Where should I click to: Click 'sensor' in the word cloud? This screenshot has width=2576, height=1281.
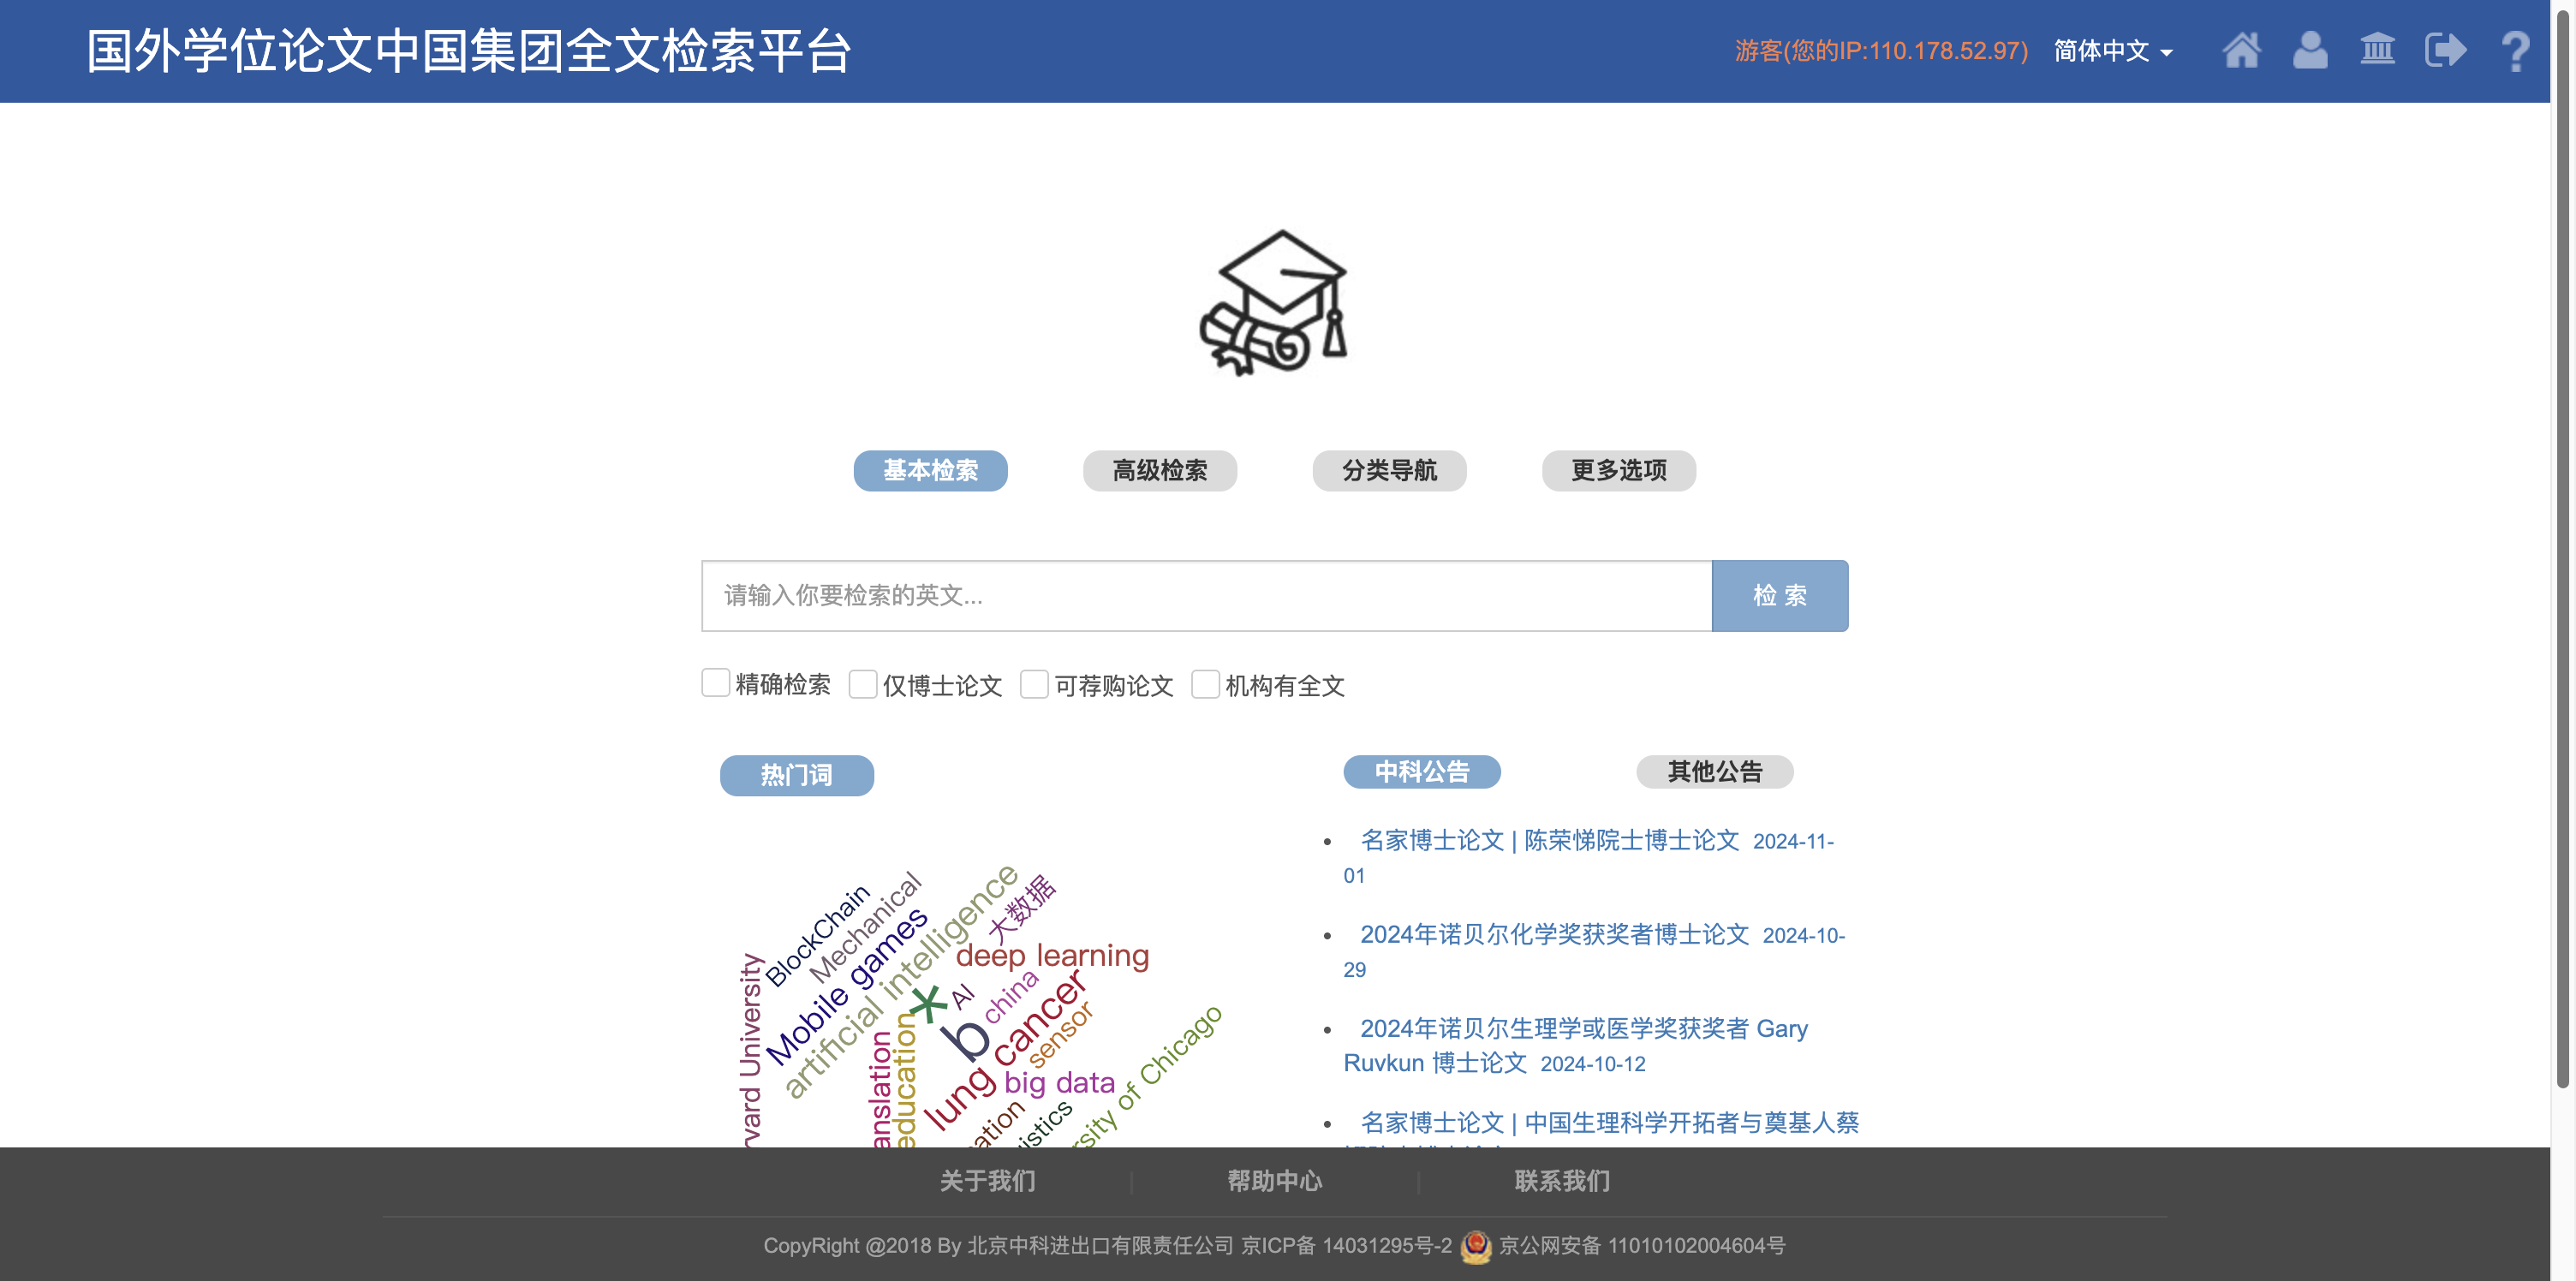1060,1034
